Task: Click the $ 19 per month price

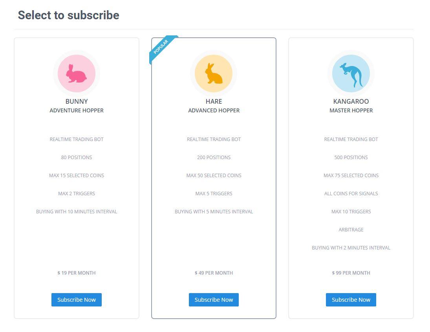Action: coord(77,273)
